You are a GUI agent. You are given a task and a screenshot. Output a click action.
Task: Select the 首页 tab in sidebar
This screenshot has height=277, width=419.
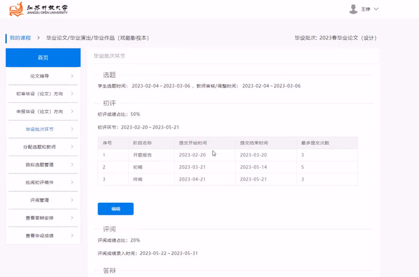click(43, 57)
